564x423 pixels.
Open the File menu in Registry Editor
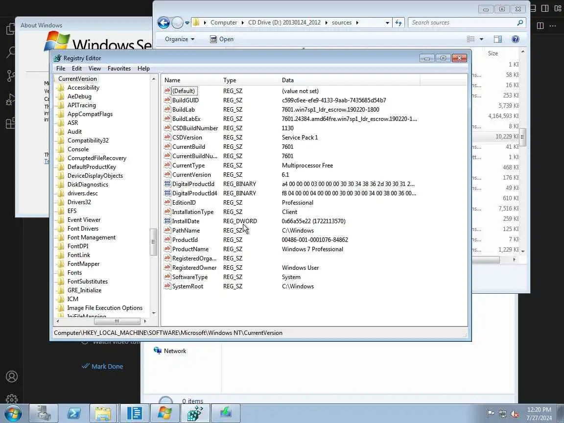coord(61,69)
